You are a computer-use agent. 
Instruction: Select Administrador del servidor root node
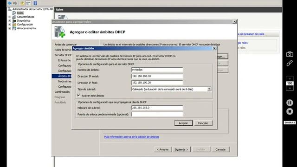(x=32, y=9)
